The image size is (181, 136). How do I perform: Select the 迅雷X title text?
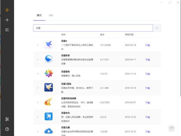(x=64, y=41)
